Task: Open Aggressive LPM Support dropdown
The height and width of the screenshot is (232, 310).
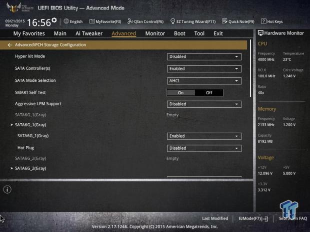Action: point(204,104)
